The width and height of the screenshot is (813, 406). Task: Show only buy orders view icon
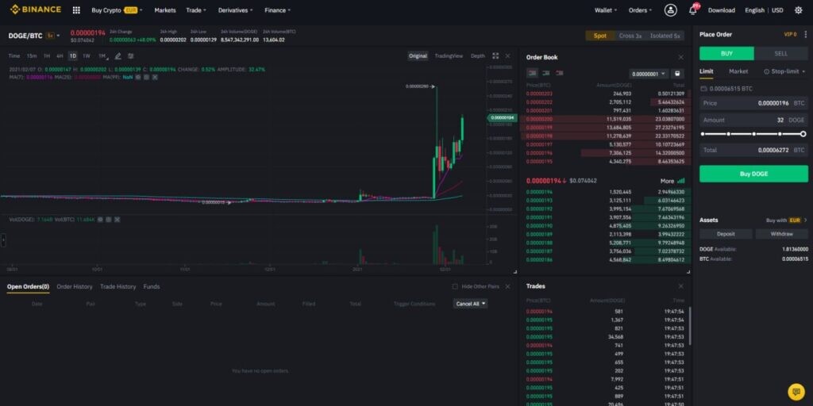(x=546, y=74)
